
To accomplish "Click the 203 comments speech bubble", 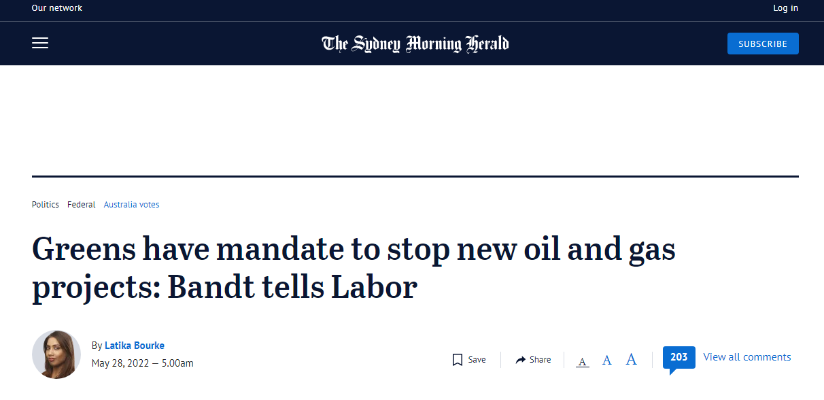I will coord(679,359).
